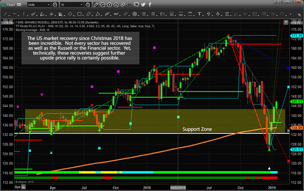The image size is (304, 191).
Task: Select the horizontal line drawing tool
Action: point(15,14)
